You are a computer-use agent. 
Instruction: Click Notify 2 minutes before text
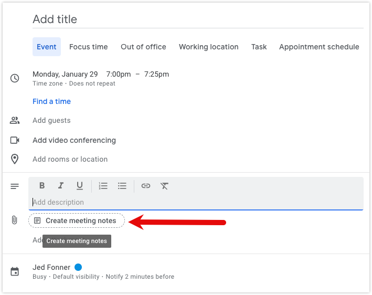(140, 277)
